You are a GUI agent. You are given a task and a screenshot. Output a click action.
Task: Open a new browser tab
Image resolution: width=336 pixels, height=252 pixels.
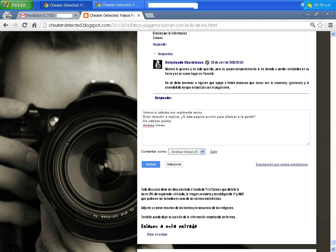click(150, 15)
